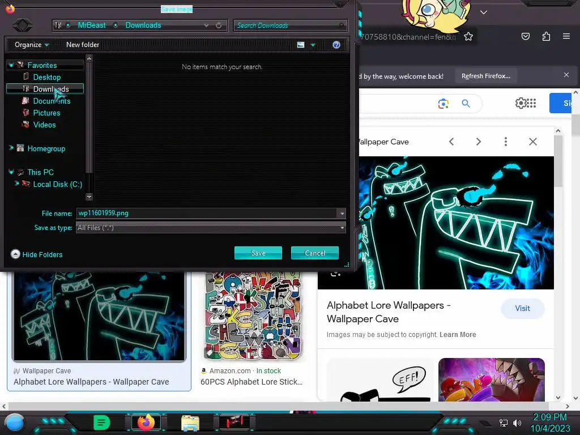
Task: Open Videos folder in the navigation pane
Action: 44,125
